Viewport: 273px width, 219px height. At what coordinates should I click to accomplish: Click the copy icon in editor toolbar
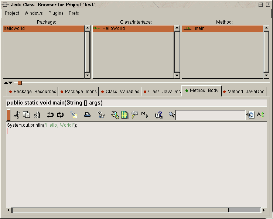click(x=27, y=115)
